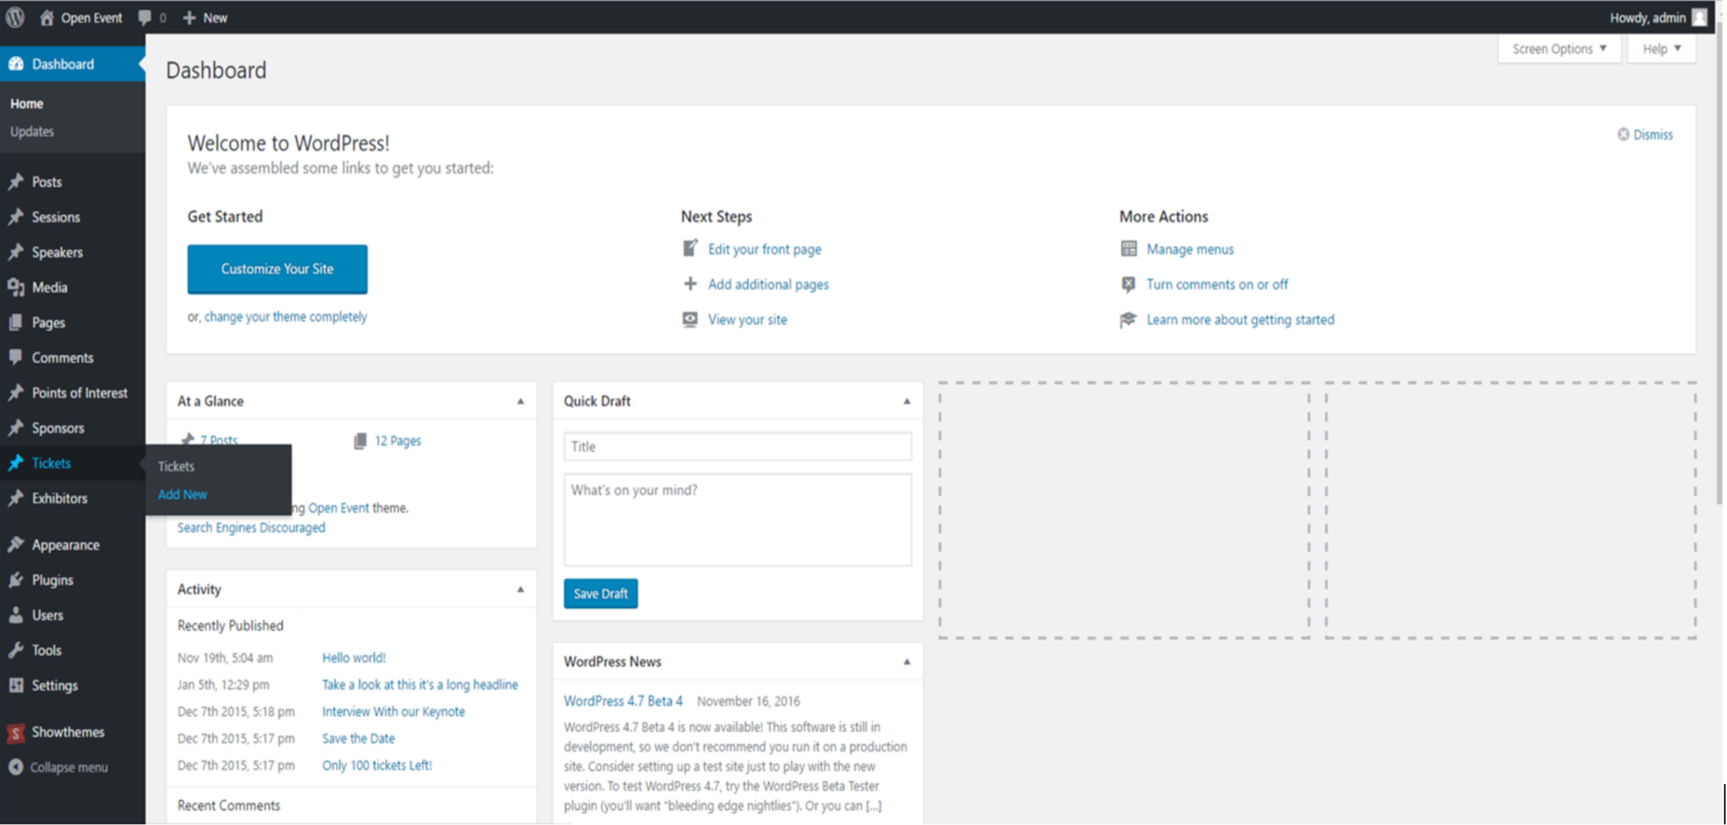Image resolution: width=1727 pixels, height=825 pixels.
Task: Open the Tickets sidebar menu
Action: [x=73, y=463]
